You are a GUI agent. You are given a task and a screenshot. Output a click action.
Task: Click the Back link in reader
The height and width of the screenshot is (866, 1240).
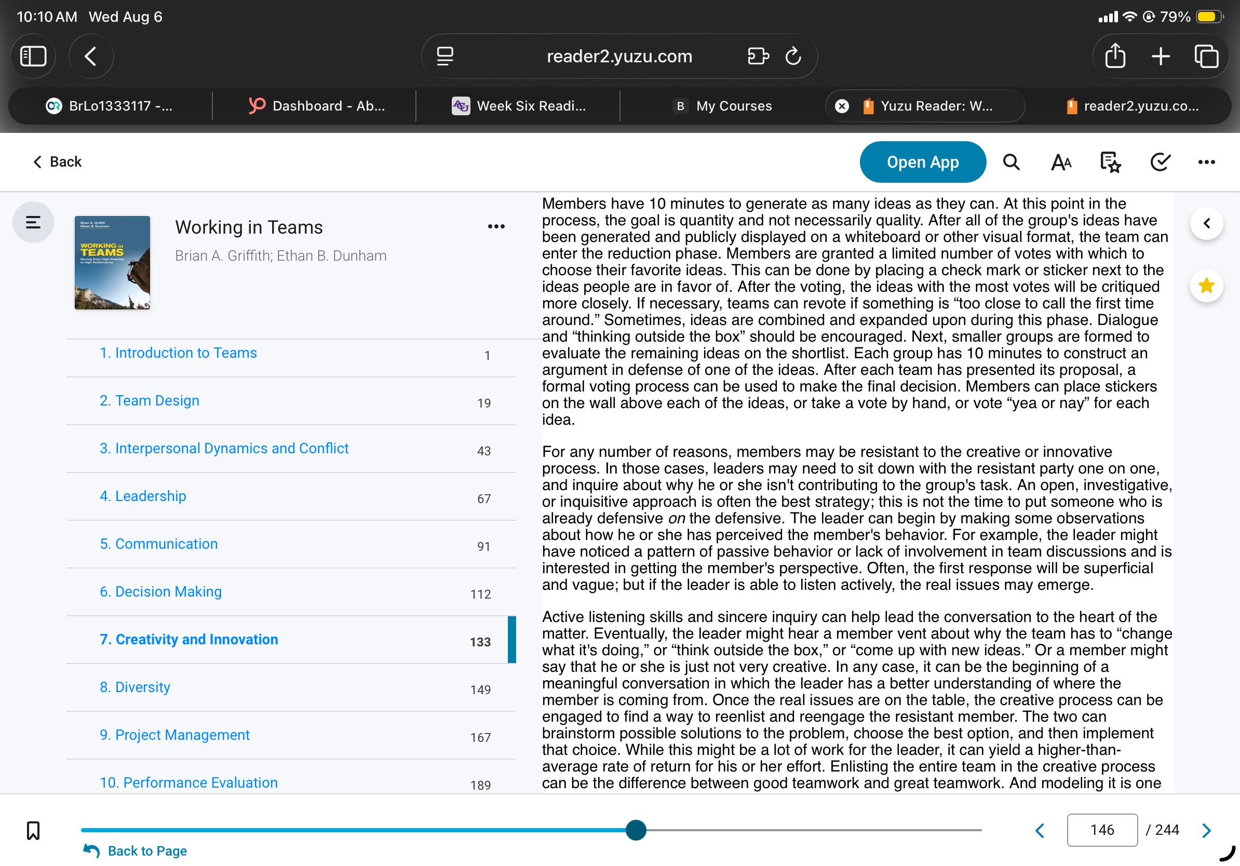pos(57,162)
